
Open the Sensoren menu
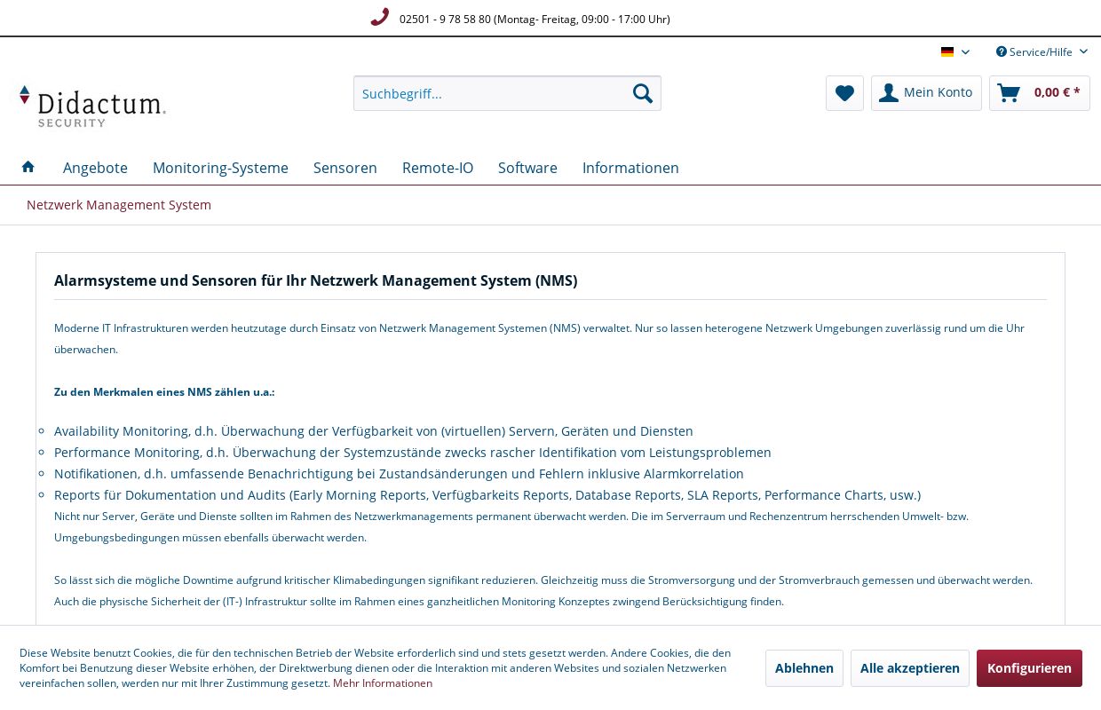click(x=345, y=168)
